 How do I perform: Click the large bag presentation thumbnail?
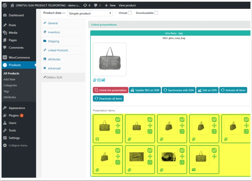[110, 59]
